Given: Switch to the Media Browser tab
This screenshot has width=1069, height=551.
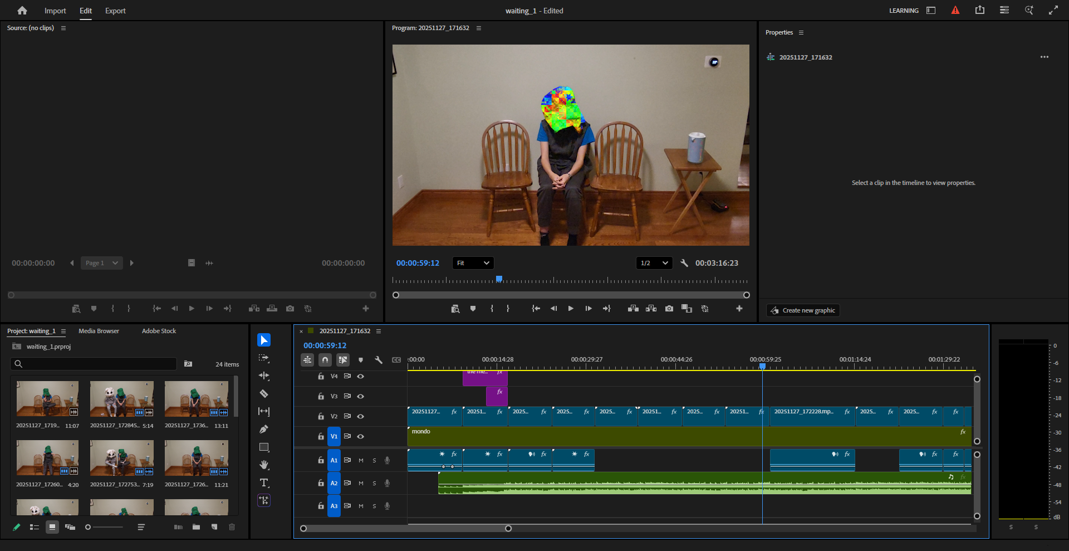Looking at the screenshot, I should [x=99, y=331].
